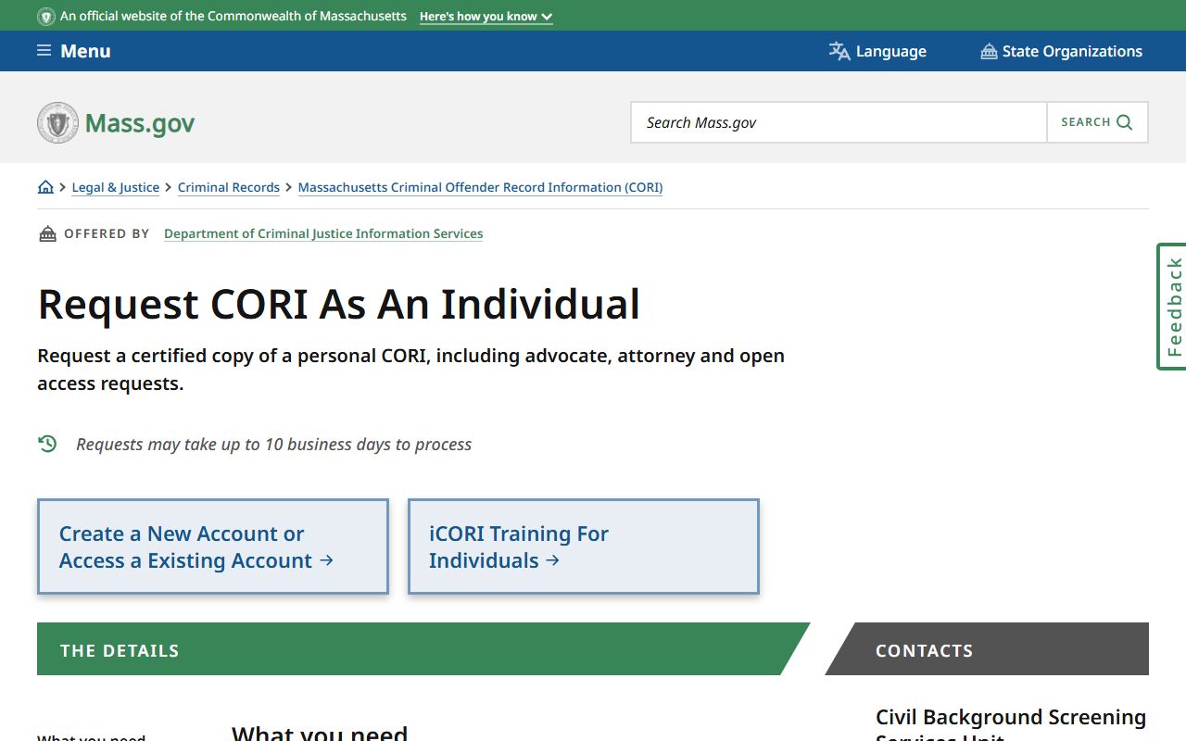1186x741 pixels.
Task: Open the State Organizations menu
Action: coord(1062,51)
